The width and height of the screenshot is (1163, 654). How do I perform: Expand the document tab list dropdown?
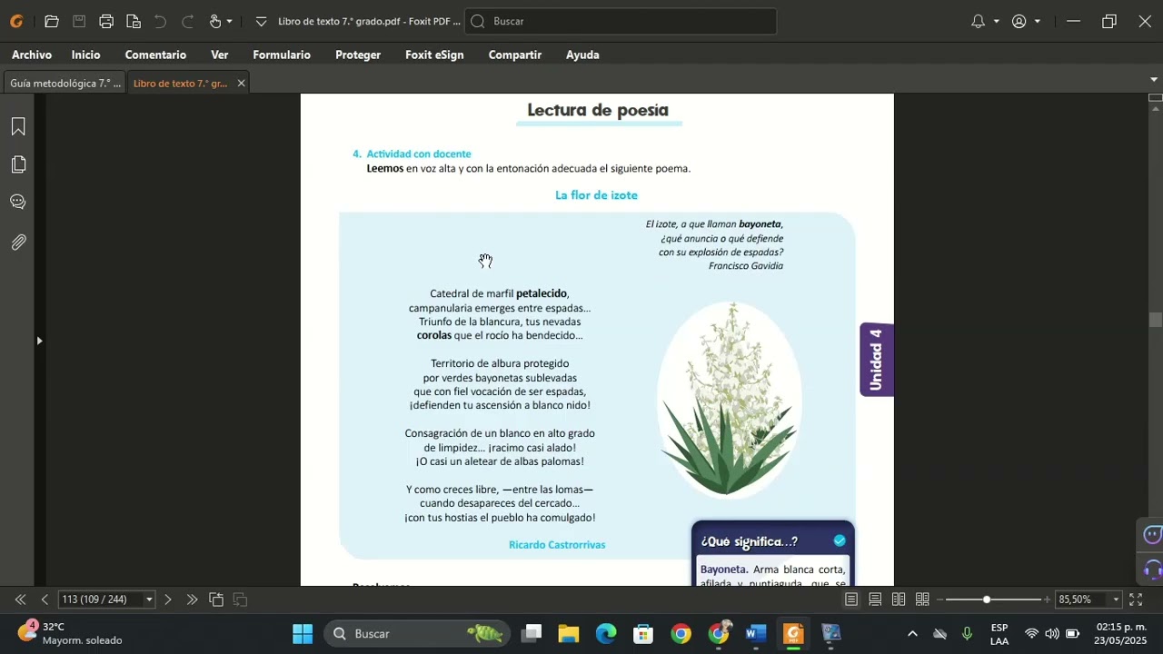pos(1154,80)
